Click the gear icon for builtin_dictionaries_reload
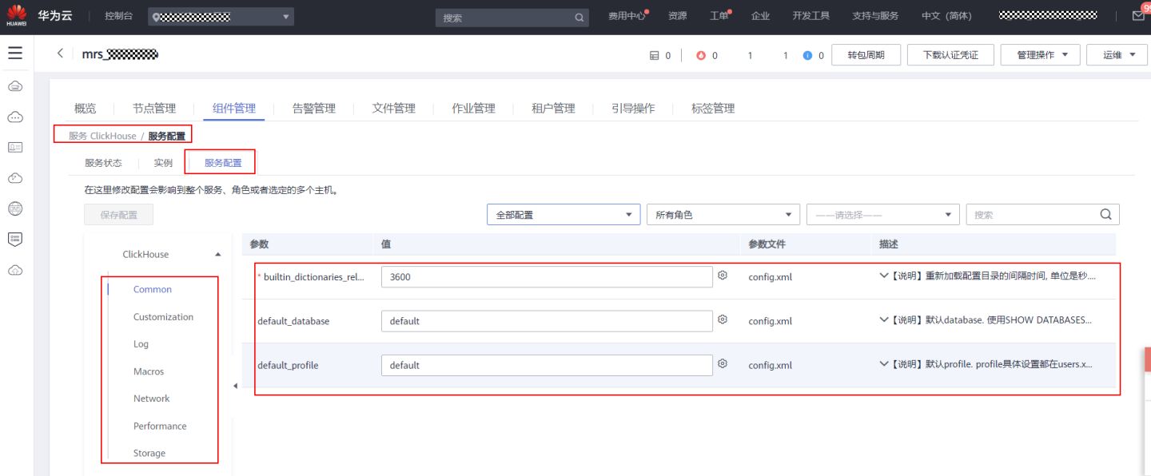The image size is (1151, 476). coord(723,276)
